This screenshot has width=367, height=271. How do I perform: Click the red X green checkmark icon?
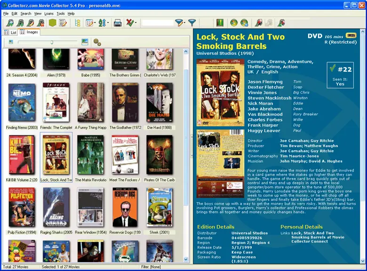[x=130, y=23]
